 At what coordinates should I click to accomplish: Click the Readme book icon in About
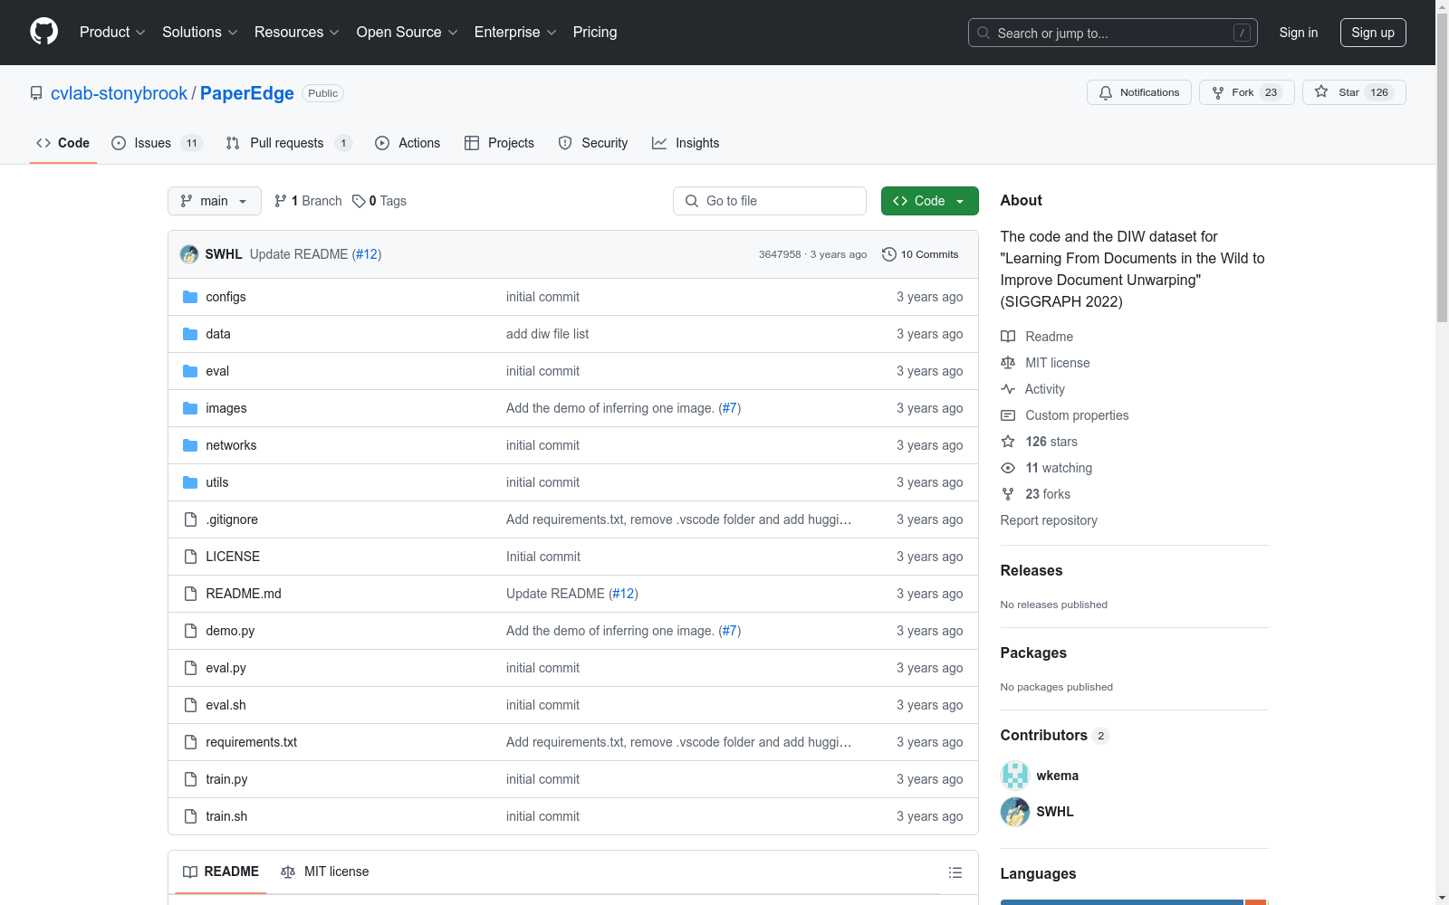tap(1008, 337)
